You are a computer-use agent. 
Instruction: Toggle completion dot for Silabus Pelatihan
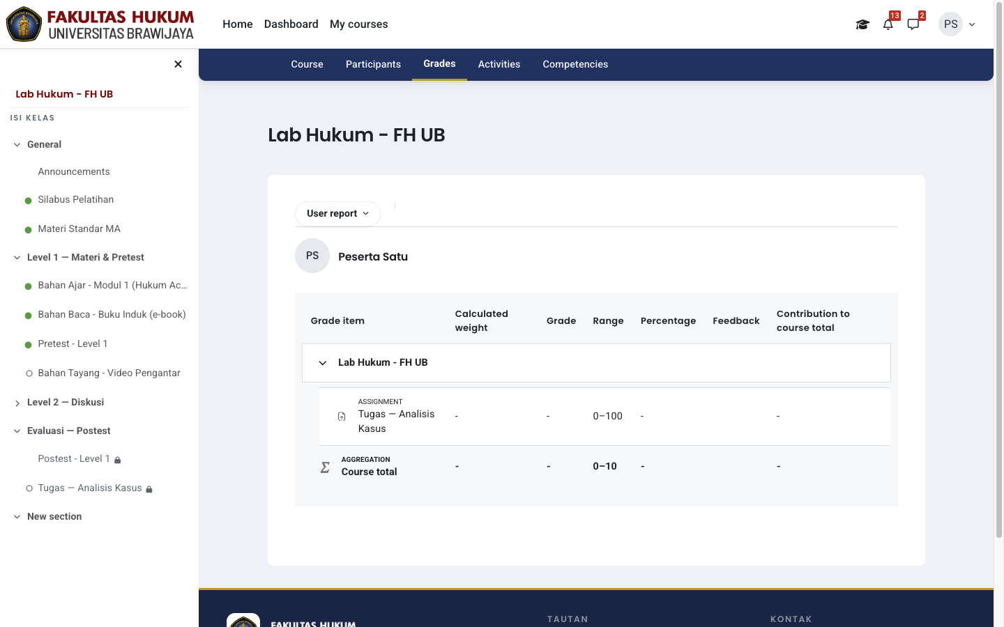click(29, 201)
